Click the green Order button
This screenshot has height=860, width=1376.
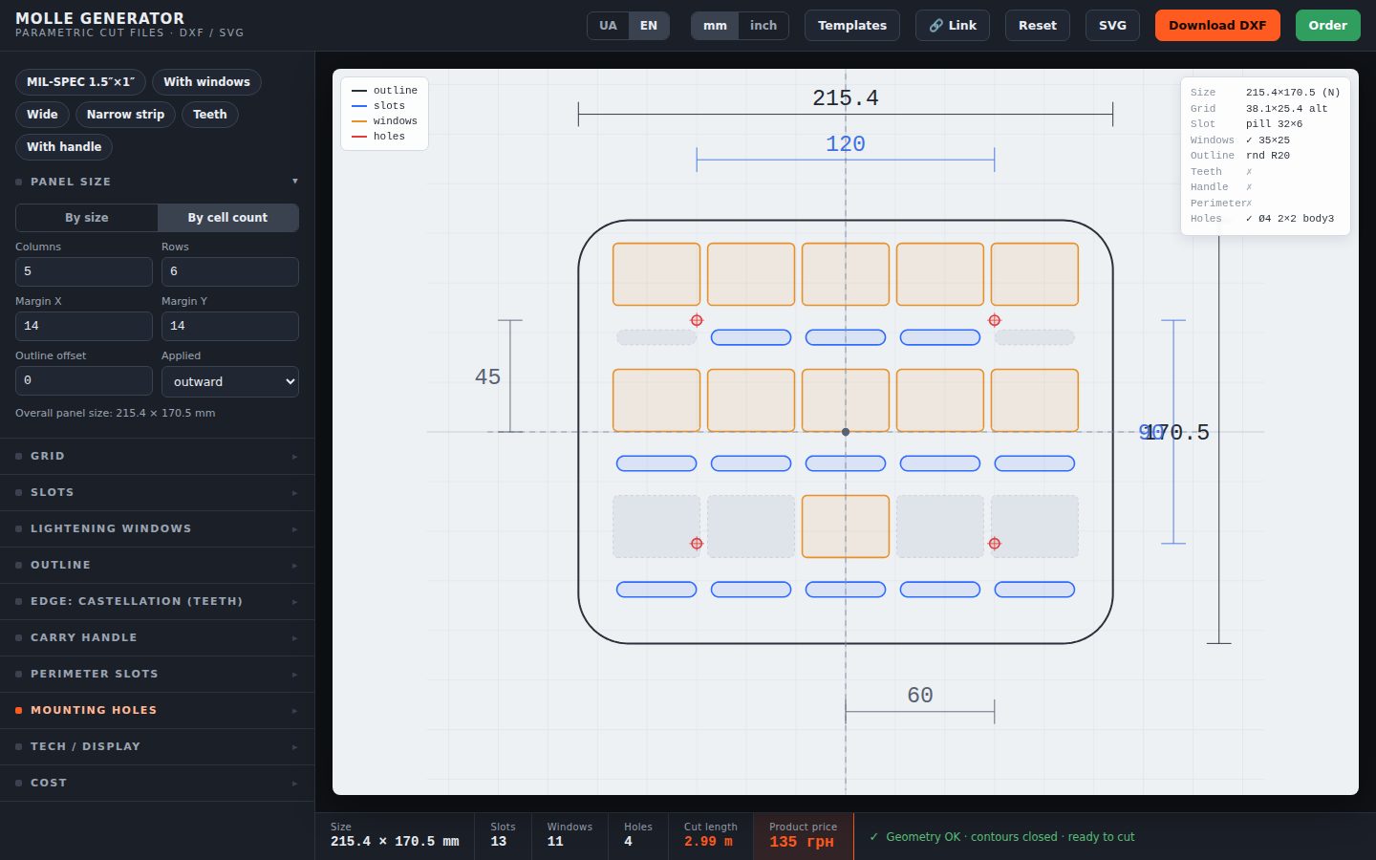[x=1327, y=26]
